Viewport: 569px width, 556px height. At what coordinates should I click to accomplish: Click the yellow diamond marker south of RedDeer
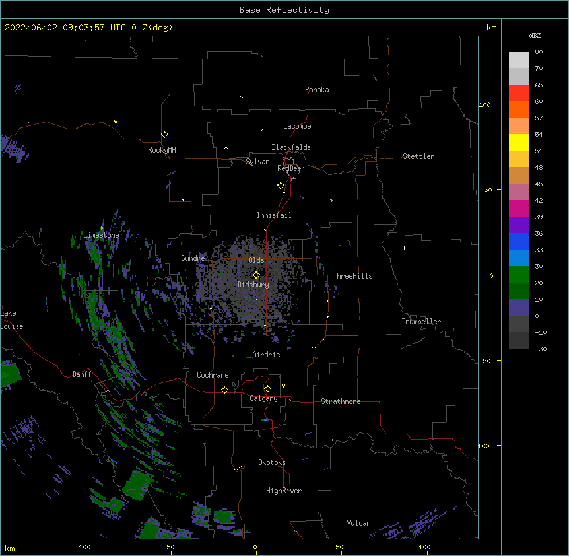pyautogui.click(x=281, y=186)
